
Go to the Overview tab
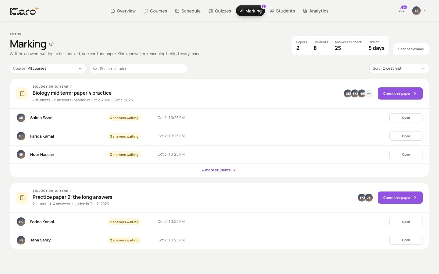pyautogui.click(x=123, y=11)
